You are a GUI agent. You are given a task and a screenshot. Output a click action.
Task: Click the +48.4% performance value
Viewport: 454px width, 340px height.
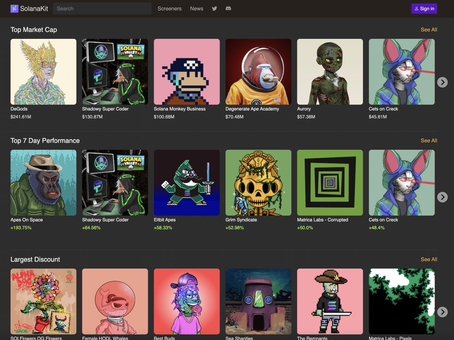pyautogui.click(x=377, y=228)
